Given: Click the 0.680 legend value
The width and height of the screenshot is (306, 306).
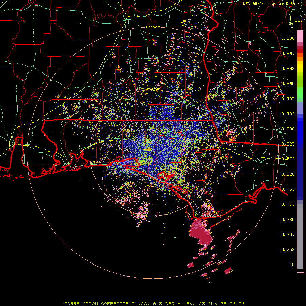Looking at the screenshot, I should point(288,129).
